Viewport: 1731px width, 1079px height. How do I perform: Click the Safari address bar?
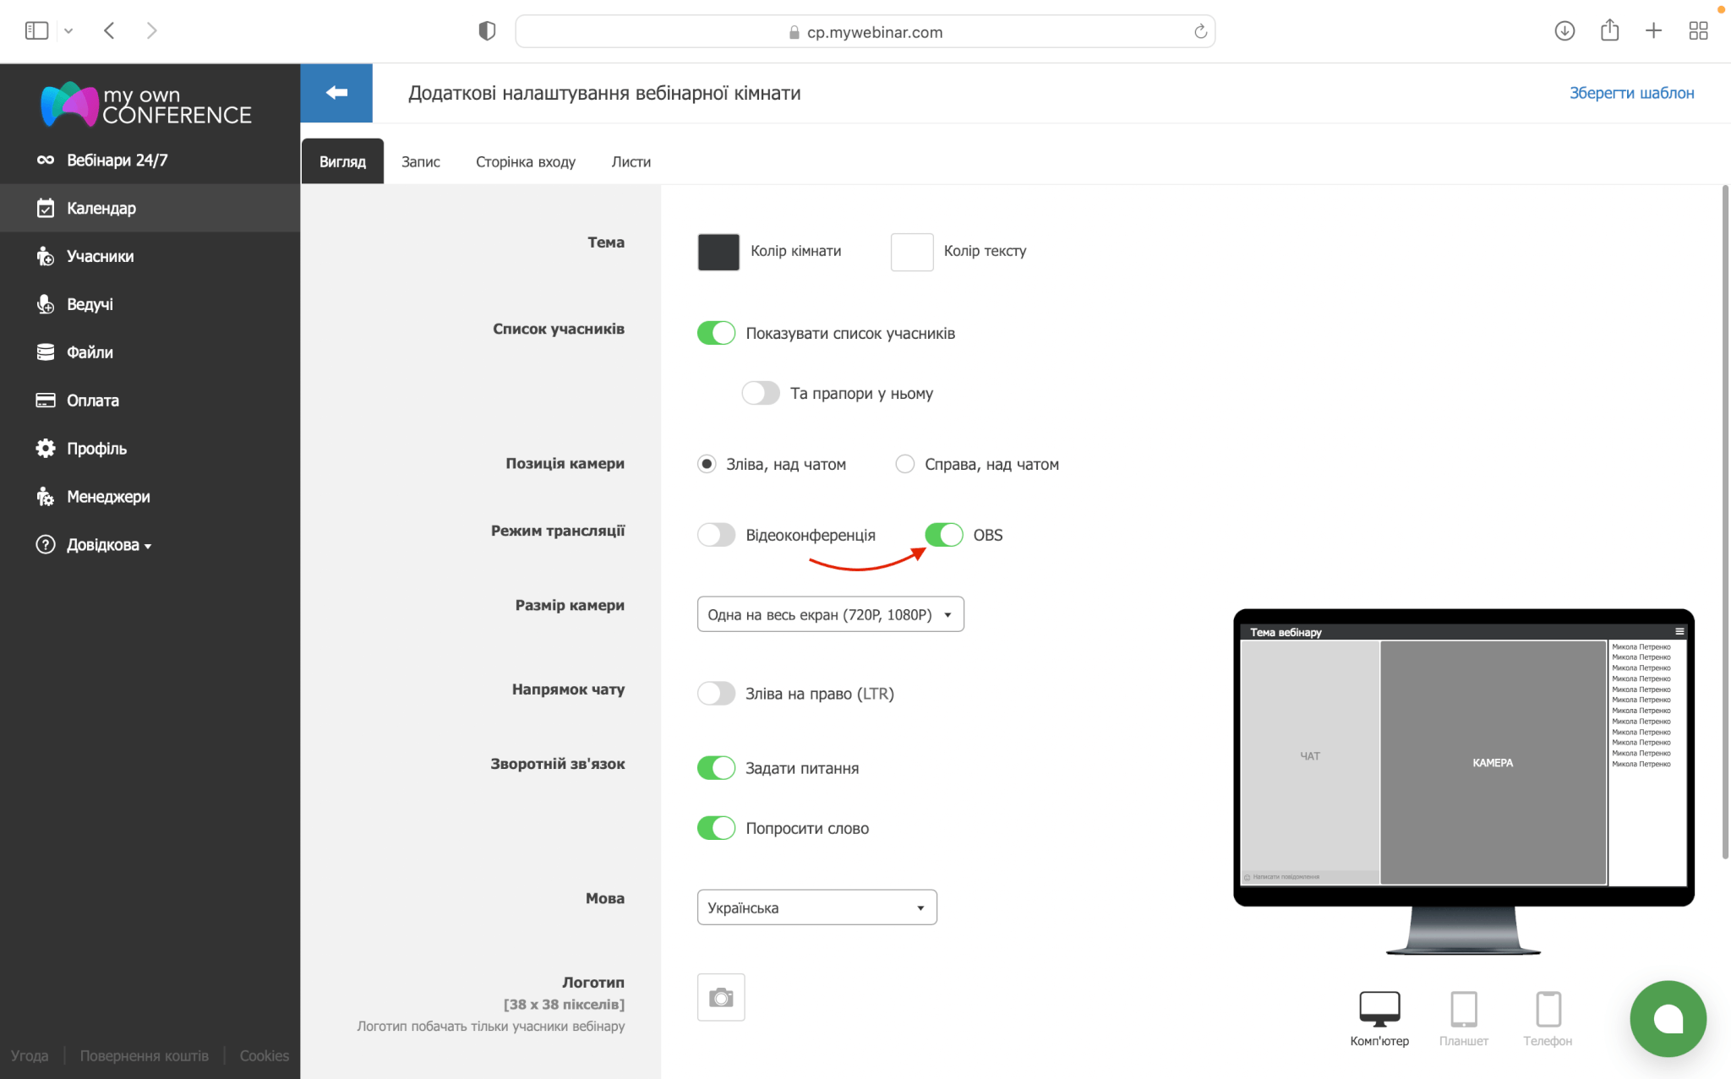865,32
